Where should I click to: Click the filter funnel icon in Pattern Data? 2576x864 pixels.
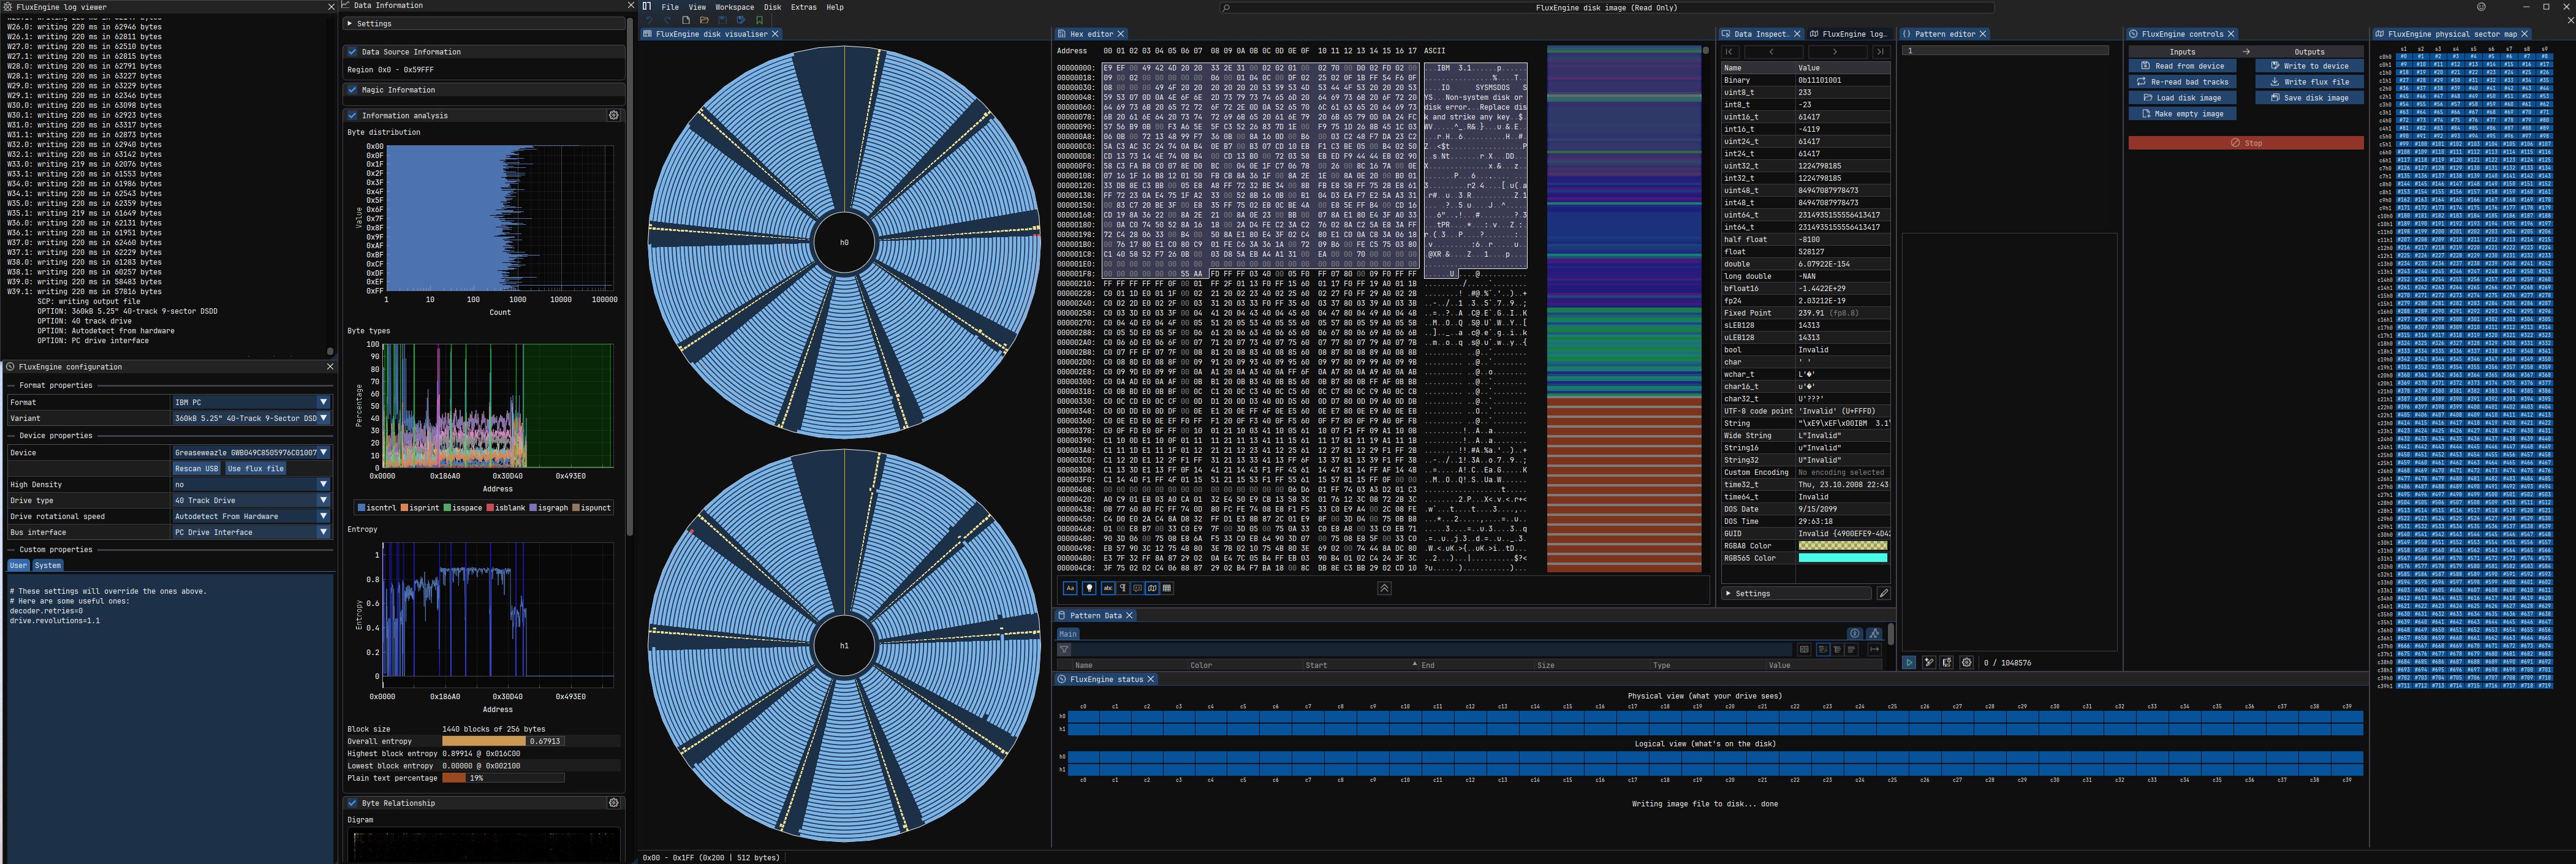1064,649
